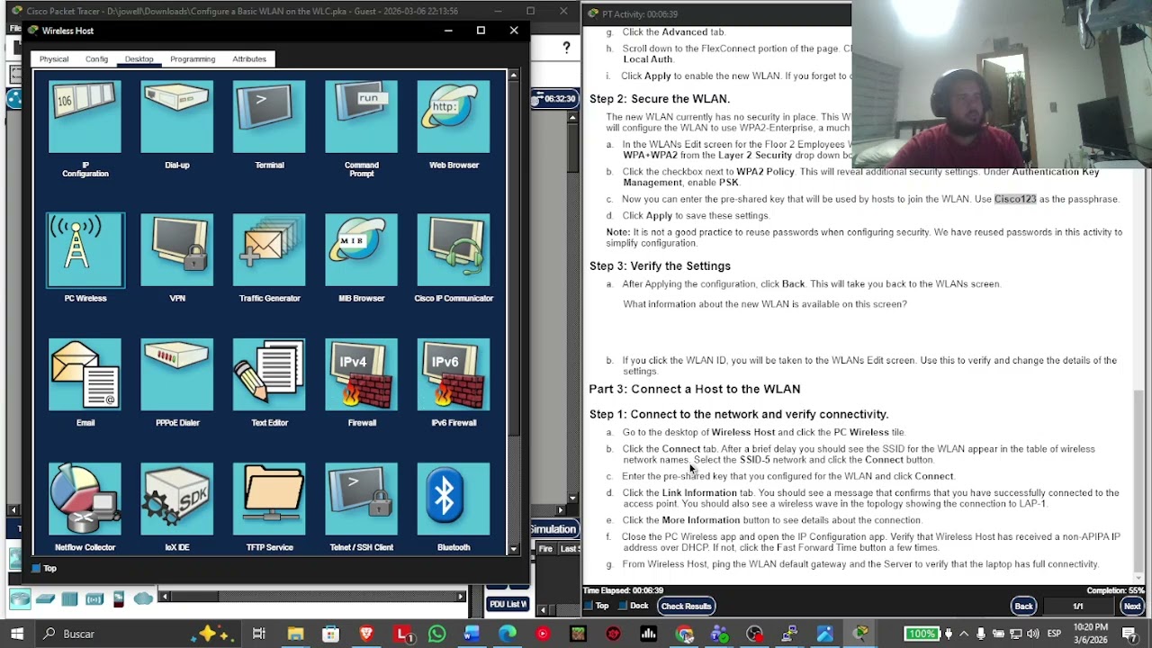
Task: Select the Desktop tab
Action: click(x=139, y=59)
